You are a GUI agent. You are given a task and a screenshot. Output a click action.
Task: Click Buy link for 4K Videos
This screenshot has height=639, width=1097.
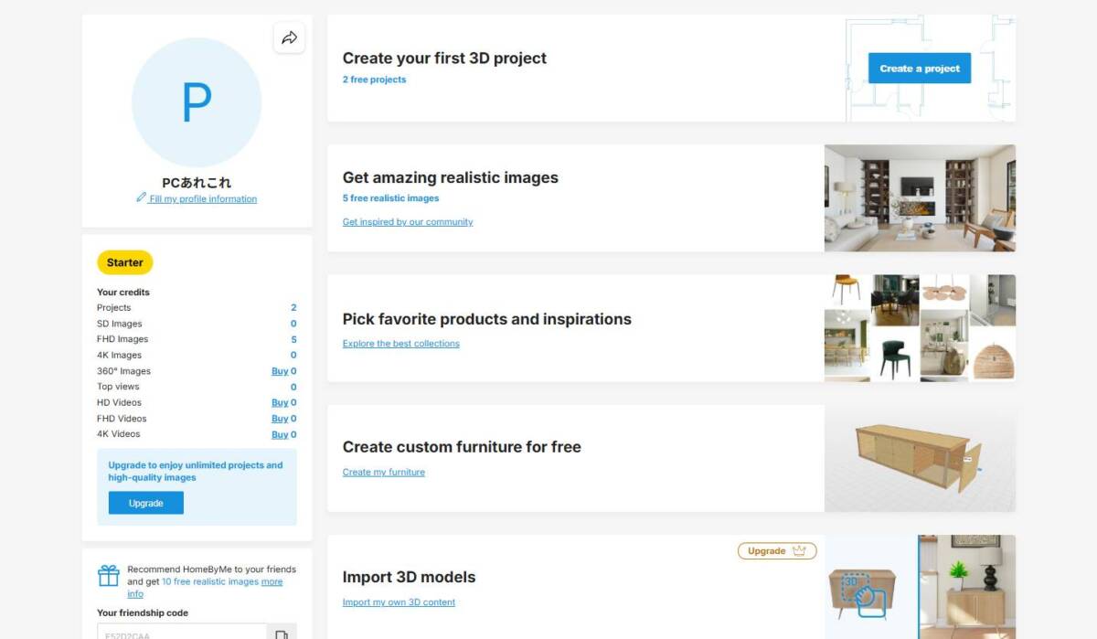point(280,434)
